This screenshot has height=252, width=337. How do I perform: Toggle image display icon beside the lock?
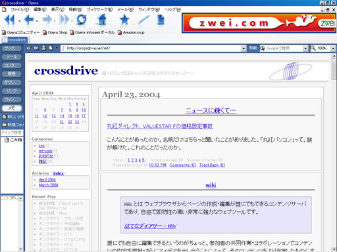tap(36, 48)
